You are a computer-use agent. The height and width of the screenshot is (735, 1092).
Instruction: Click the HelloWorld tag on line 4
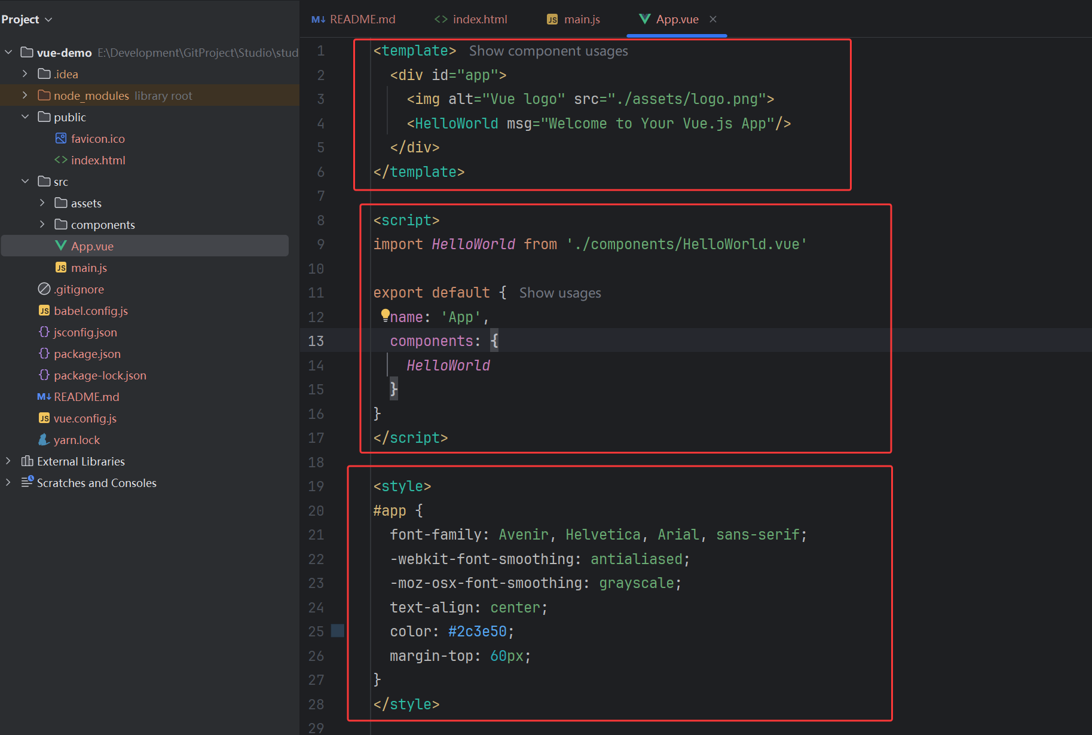coord(456,123)
